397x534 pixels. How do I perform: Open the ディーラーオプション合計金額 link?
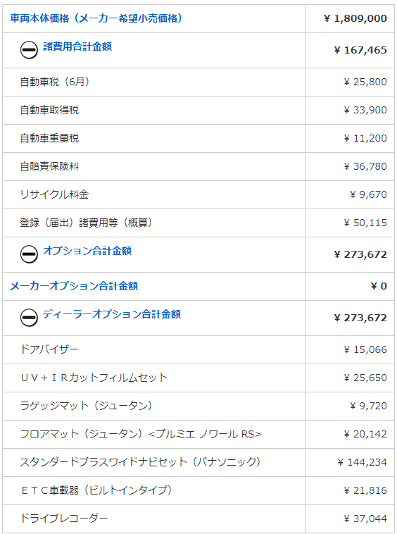pos(112,314)
